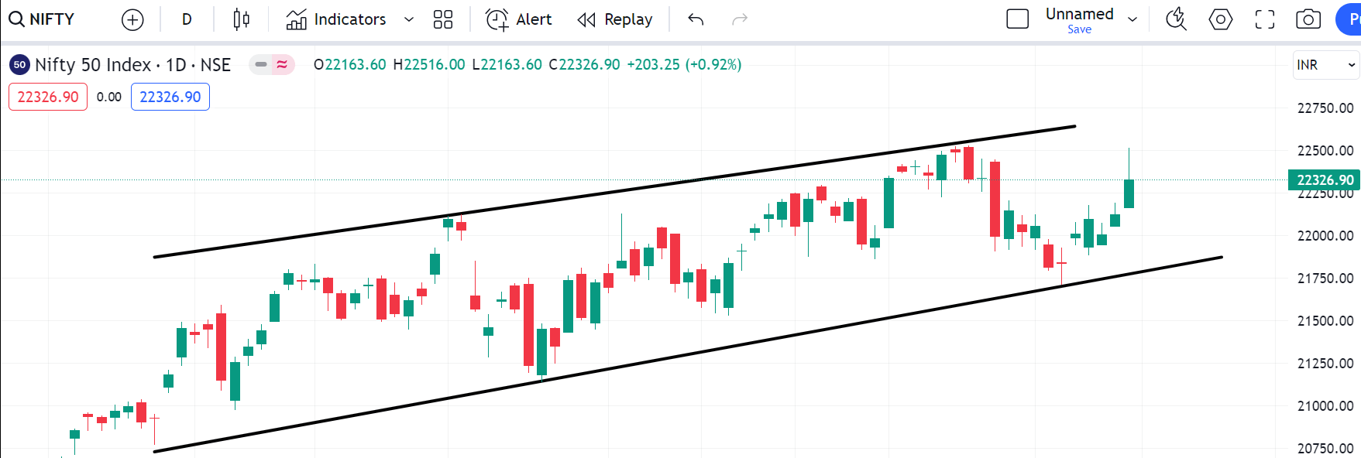Open the D timeframe interval menu
1361x458 pixels.
coord(187,19)
